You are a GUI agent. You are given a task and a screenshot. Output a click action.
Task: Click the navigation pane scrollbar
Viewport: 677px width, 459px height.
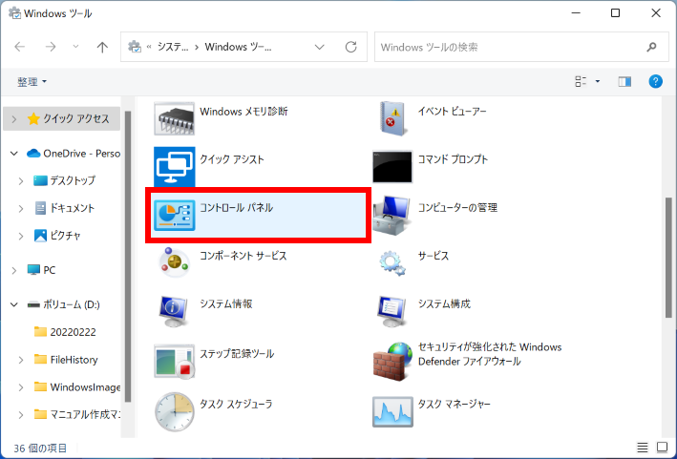point(128,257)
